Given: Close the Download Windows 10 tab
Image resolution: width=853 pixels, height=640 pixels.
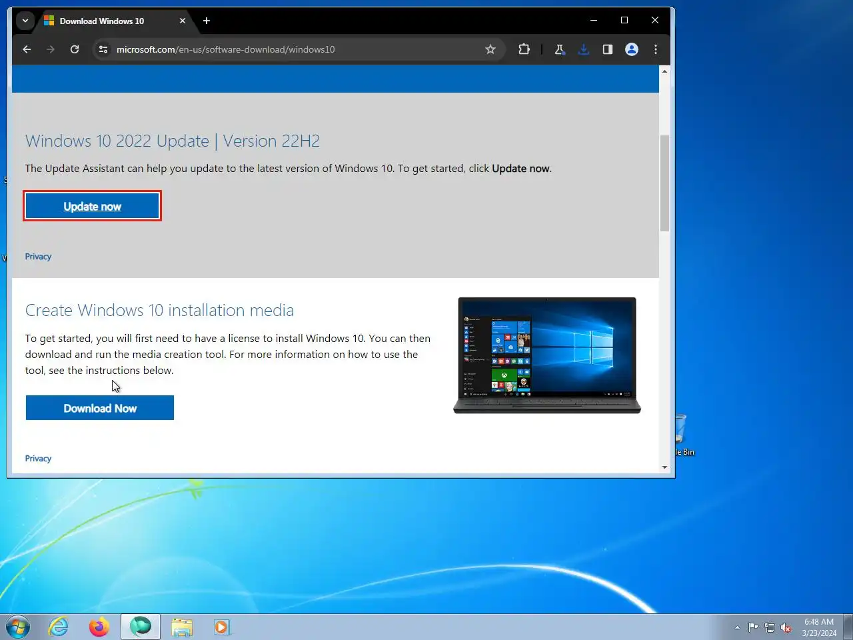Looking at the screenshot, I should coord(183,21).
